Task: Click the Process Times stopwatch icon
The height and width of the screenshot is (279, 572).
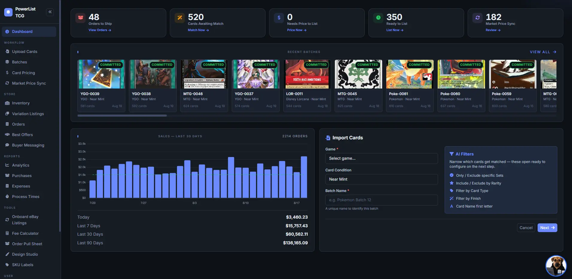Action: click(x=7, y=196)
